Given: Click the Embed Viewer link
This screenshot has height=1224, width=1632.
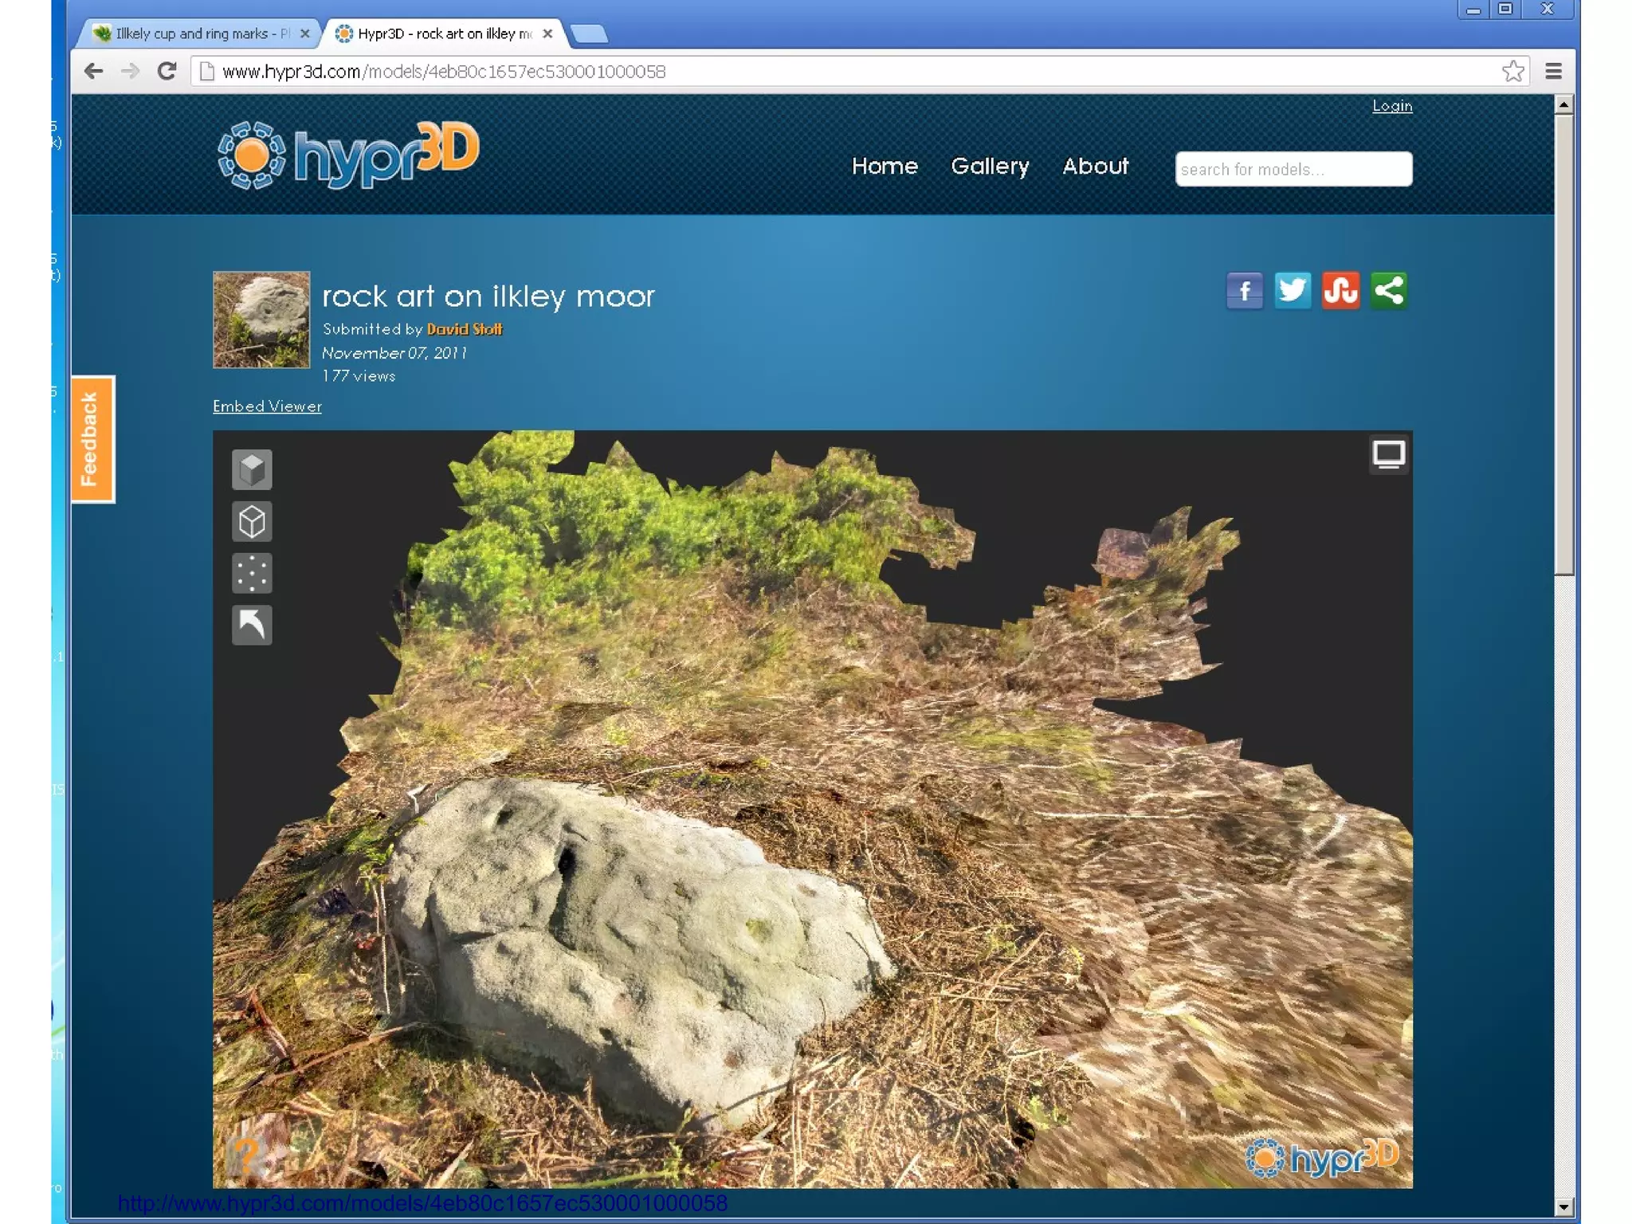Looking at the screenshot, I should click(x=267, y=406).
